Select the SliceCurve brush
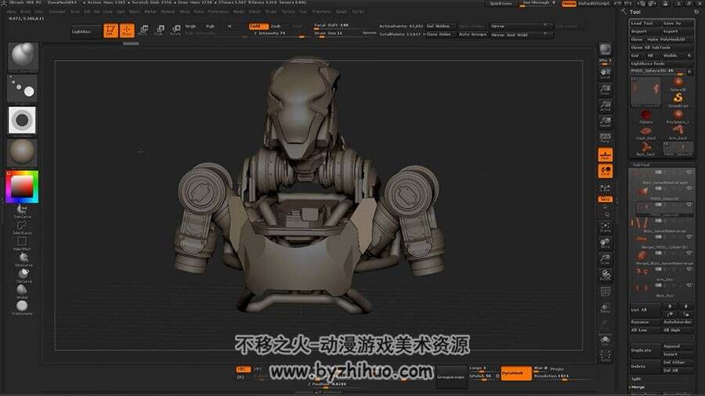This screenshot has height=396, width=705. [23, 259]
